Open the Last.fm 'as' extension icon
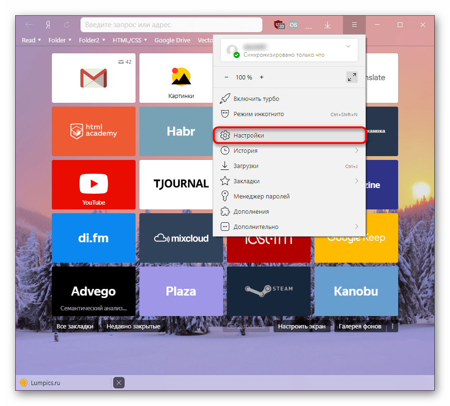The width and height of the screenshot is (450, 406). click(293, 25)
